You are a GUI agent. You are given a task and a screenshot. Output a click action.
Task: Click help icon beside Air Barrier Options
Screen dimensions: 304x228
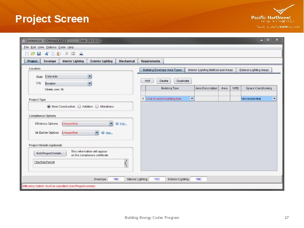pyautogui.click(x=103, y=133)
